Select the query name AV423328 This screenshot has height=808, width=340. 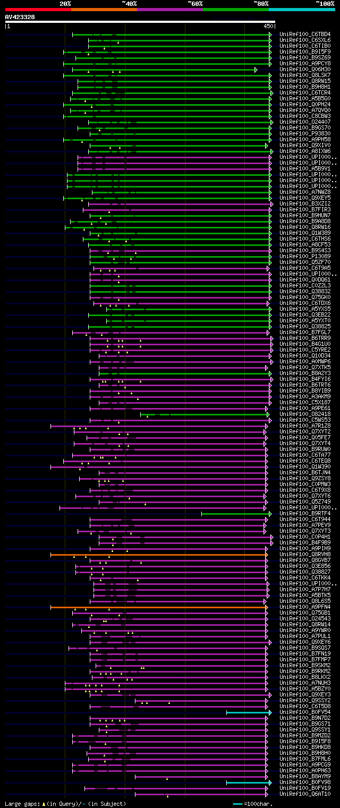pos(20,17)
